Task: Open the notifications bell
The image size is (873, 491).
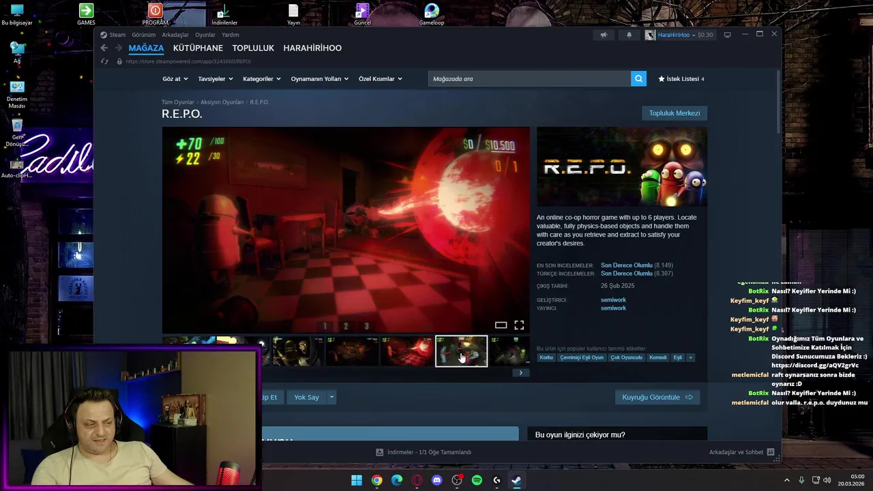Action: coord(629,35)
